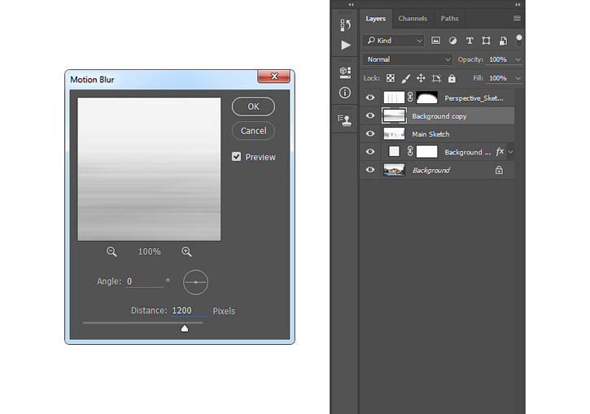
Task: Click the Background copy layer name
Action: point(439,116)
